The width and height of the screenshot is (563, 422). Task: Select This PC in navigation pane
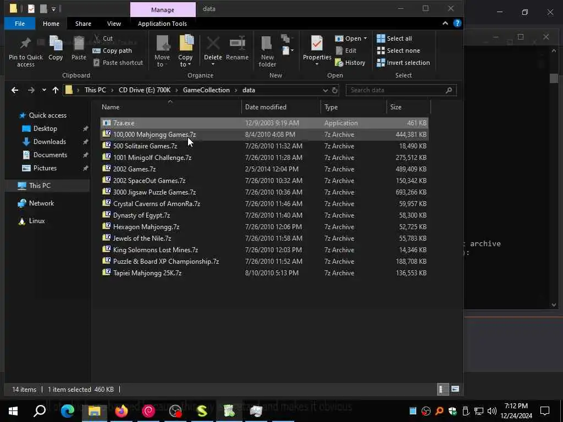tap(40, 186)
